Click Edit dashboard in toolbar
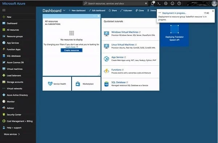The height and width of the screenshot is (143, 218). [97, 11]
